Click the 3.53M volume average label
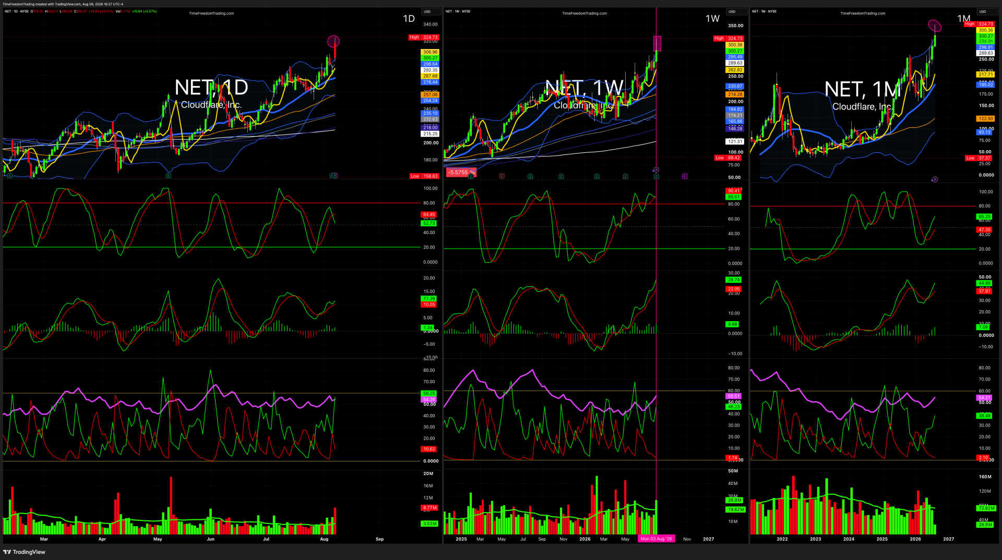The width and height of the screenshot is (1002, 560). (x=430, y=524)
